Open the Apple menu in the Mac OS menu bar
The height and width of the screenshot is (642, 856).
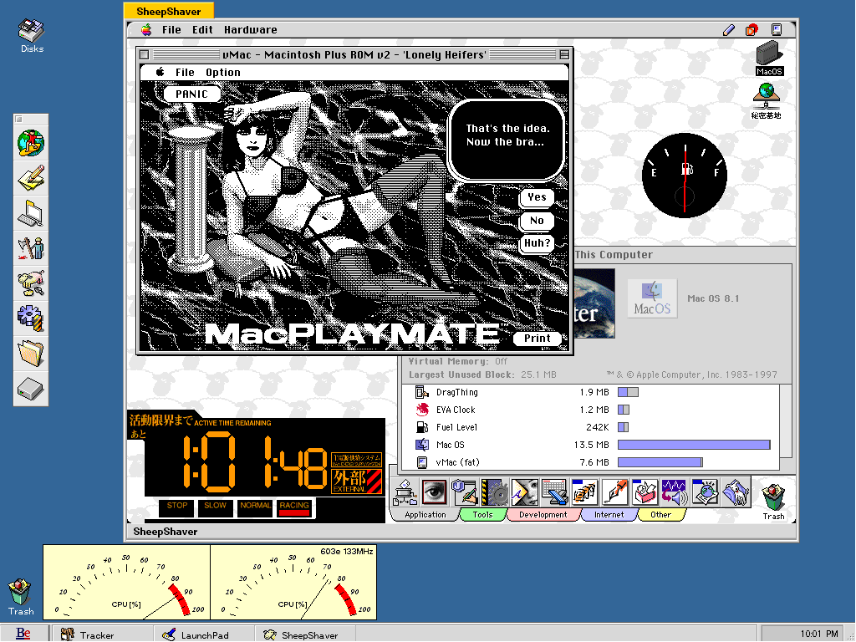pos(146,30)
